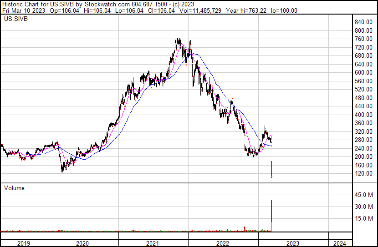The height and width of the screenshot is (247, 378).
Task: Click the 320.00 price axis label
Action: pyautogui.click(x=363, y=131)
